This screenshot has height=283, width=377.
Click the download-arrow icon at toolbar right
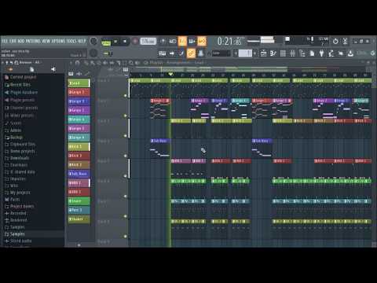point(350,53)
